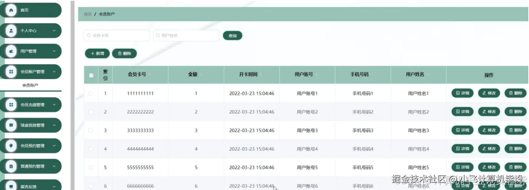529x190 pixels.
Task: Sort by the 用户账号 column header
Action: (x=307, y=74)
